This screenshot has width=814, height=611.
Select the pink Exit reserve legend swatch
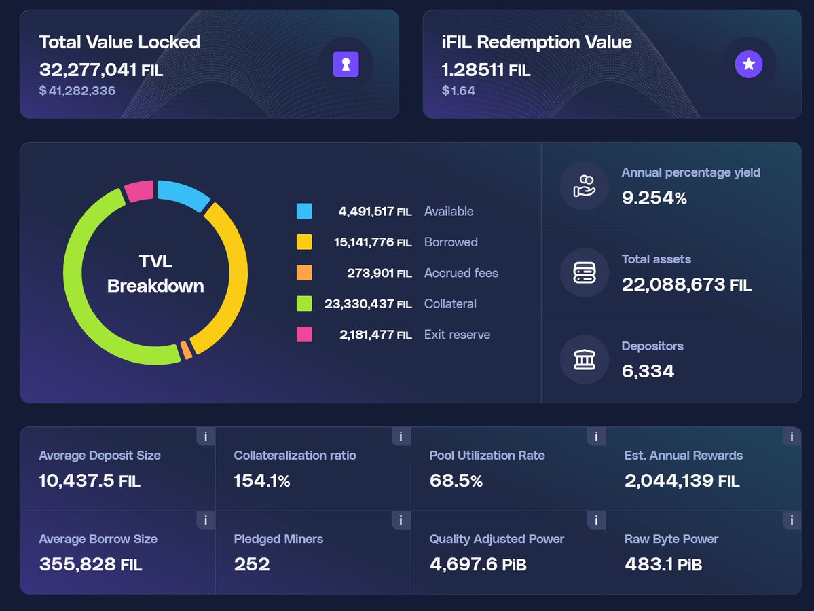[304, 334]
